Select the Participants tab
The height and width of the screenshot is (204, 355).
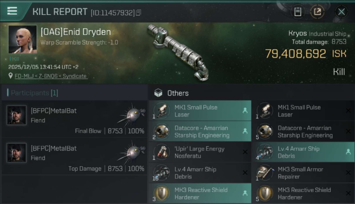coord(34,93)
